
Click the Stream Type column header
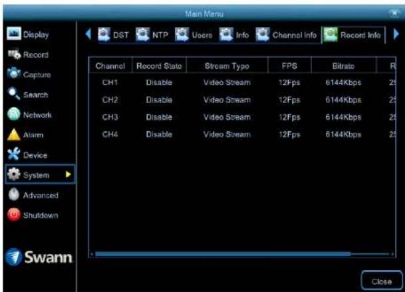227,66
